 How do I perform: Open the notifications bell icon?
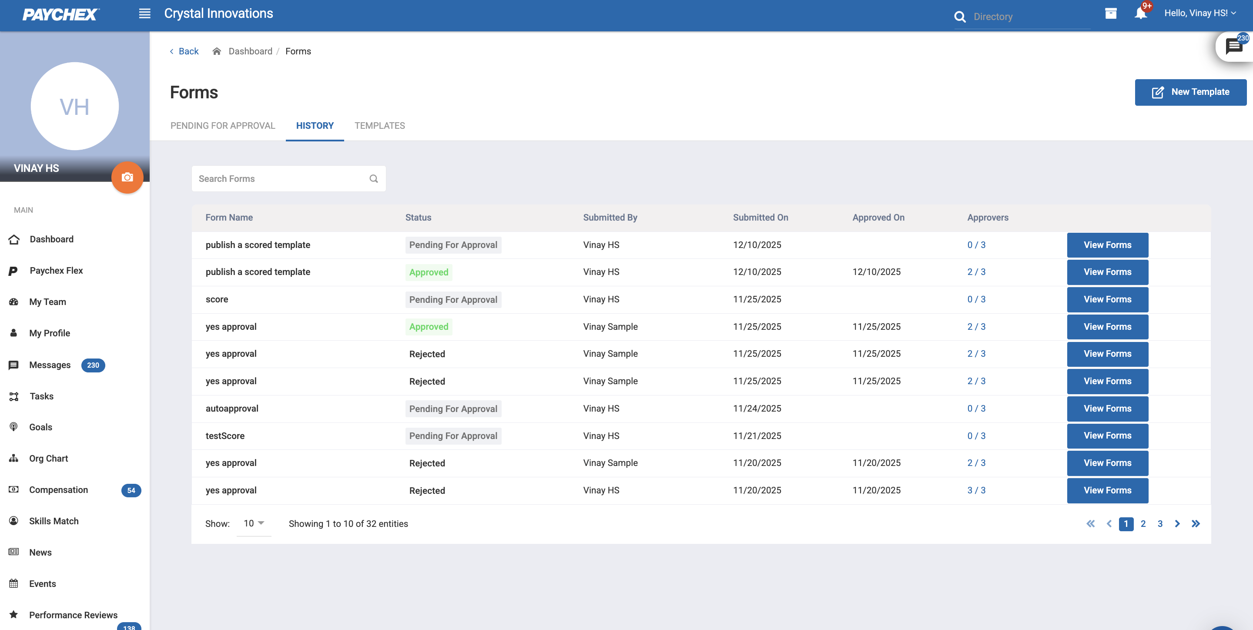pos(1140,13)
